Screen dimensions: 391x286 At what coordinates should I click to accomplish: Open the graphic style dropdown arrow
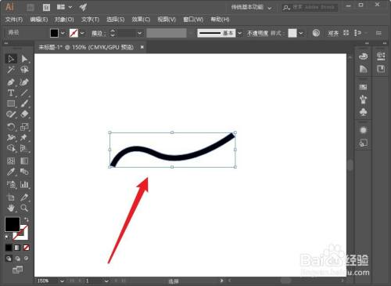coord(301,33)
